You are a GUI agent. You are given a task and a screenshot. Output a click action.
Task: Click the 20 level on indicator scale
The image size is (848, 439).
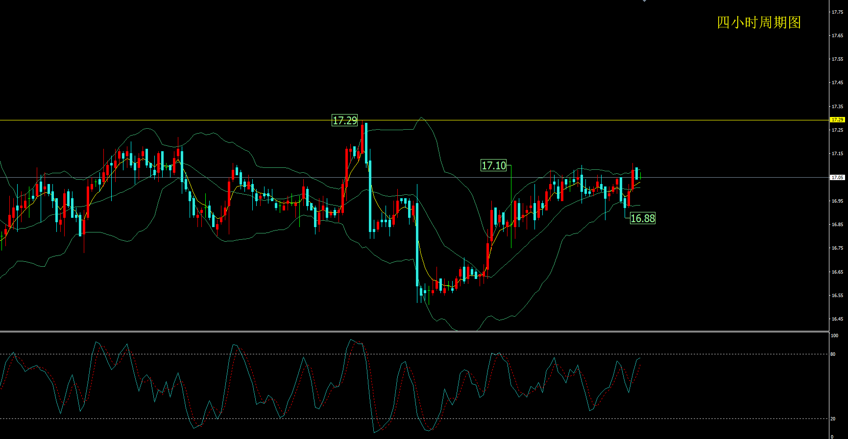click(833, 419)
